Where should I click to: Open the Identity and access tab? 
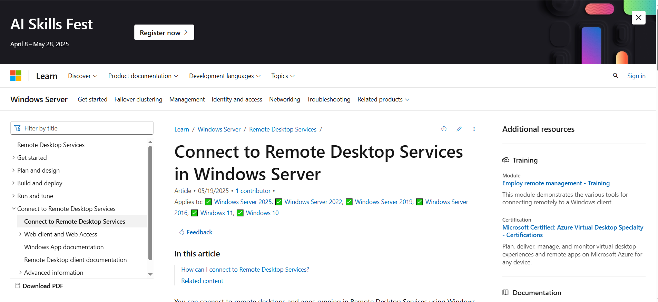(237, 99)
